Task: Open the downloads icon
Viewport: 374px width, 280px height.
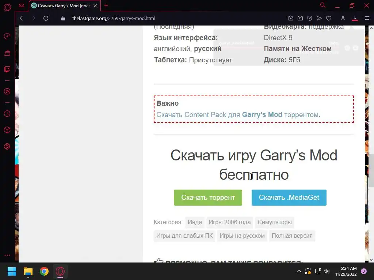Action: pyautogui.click(x=355, y=18)
